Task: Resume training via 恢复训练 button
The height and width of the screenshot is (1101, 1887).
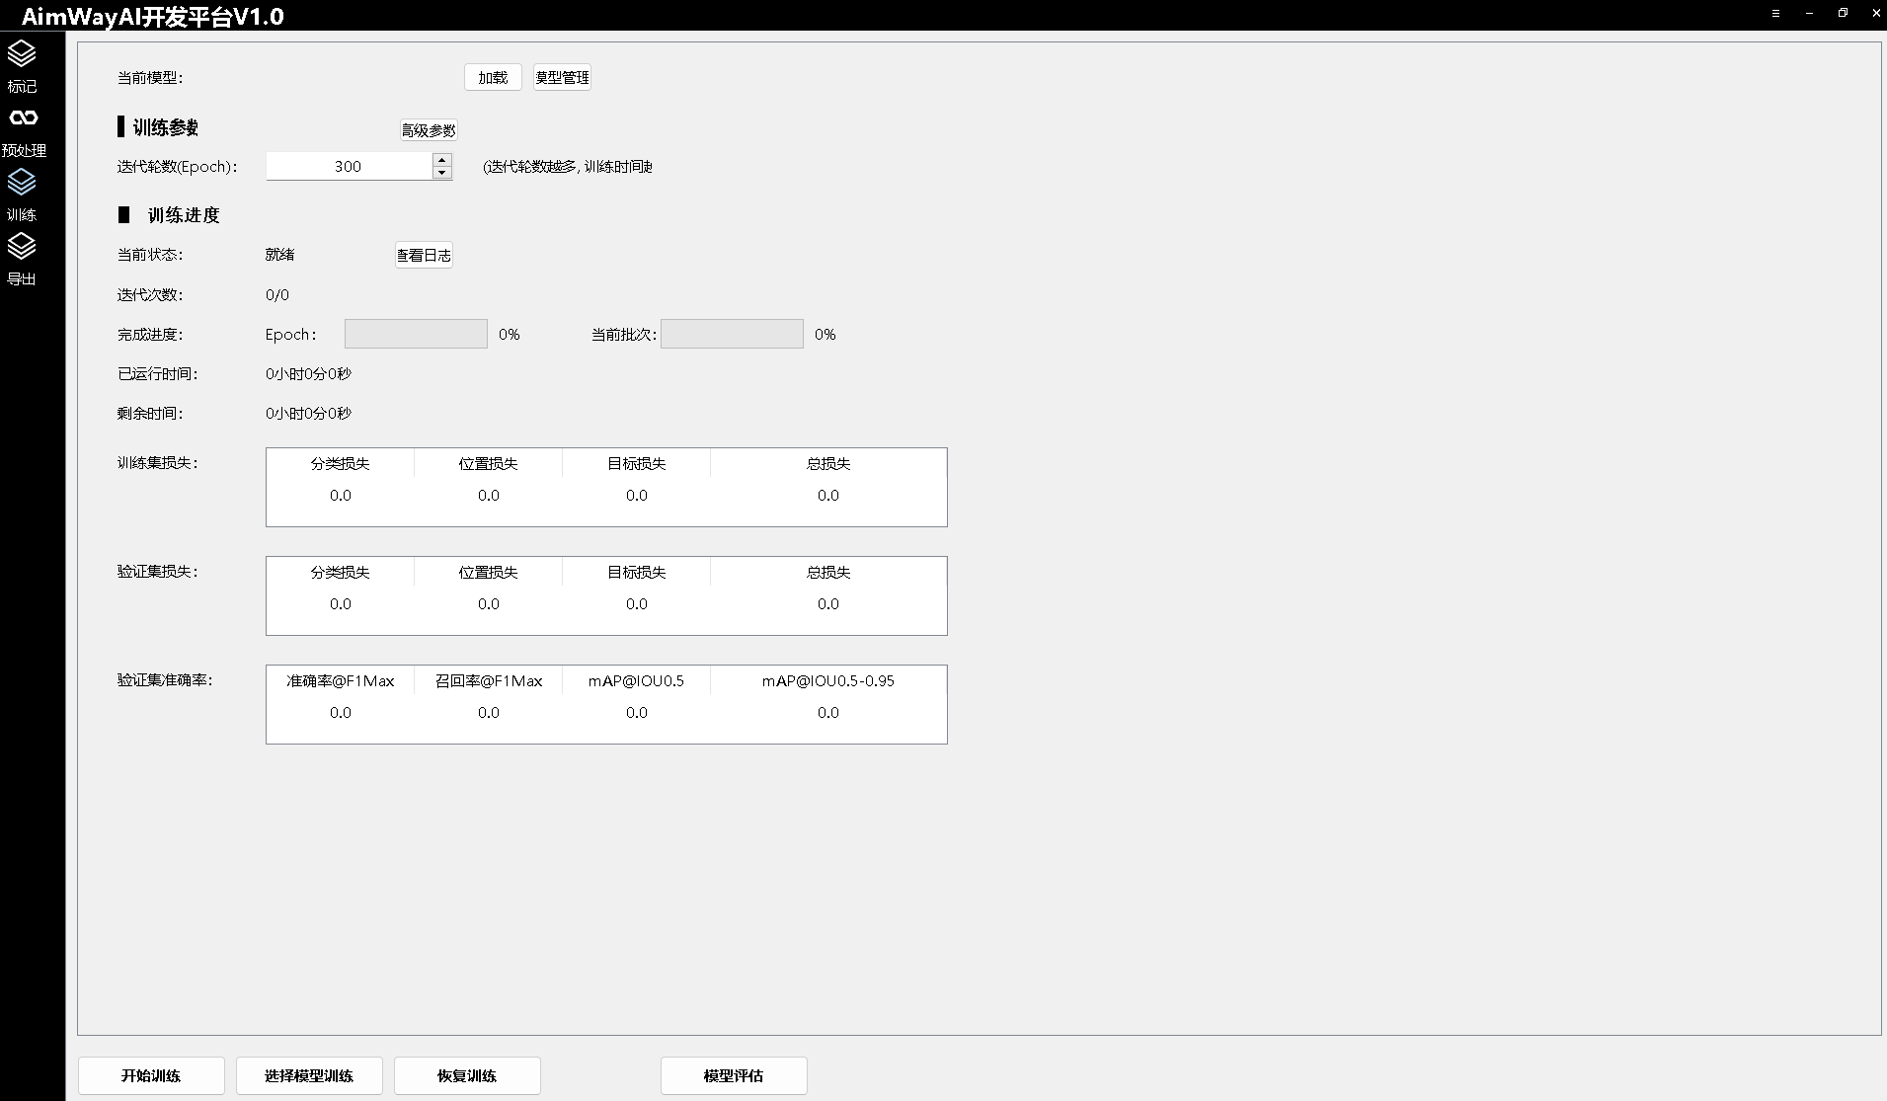Action: 467,1075
